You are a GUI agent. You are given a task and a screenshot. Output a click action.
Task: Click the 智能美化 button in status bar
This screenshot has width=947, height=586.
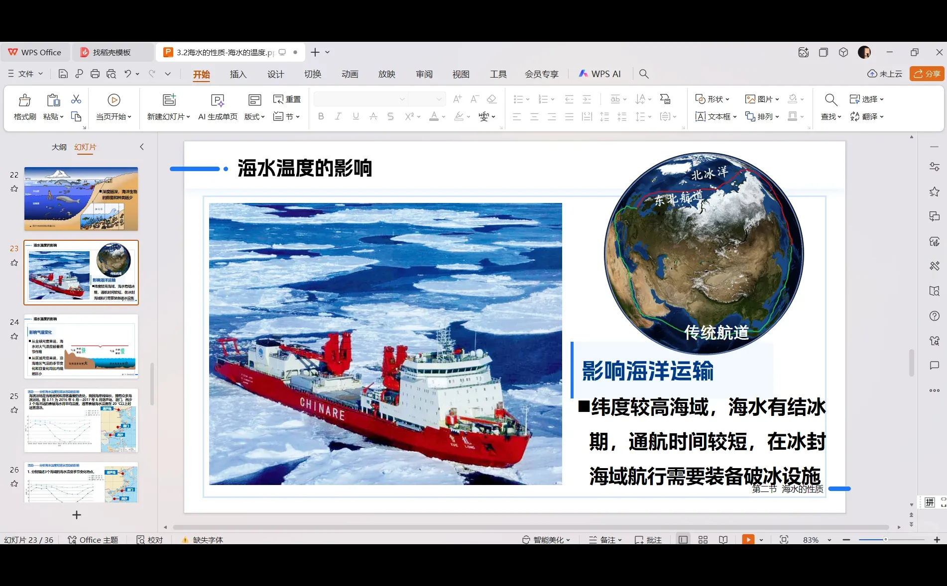[546, 540]
